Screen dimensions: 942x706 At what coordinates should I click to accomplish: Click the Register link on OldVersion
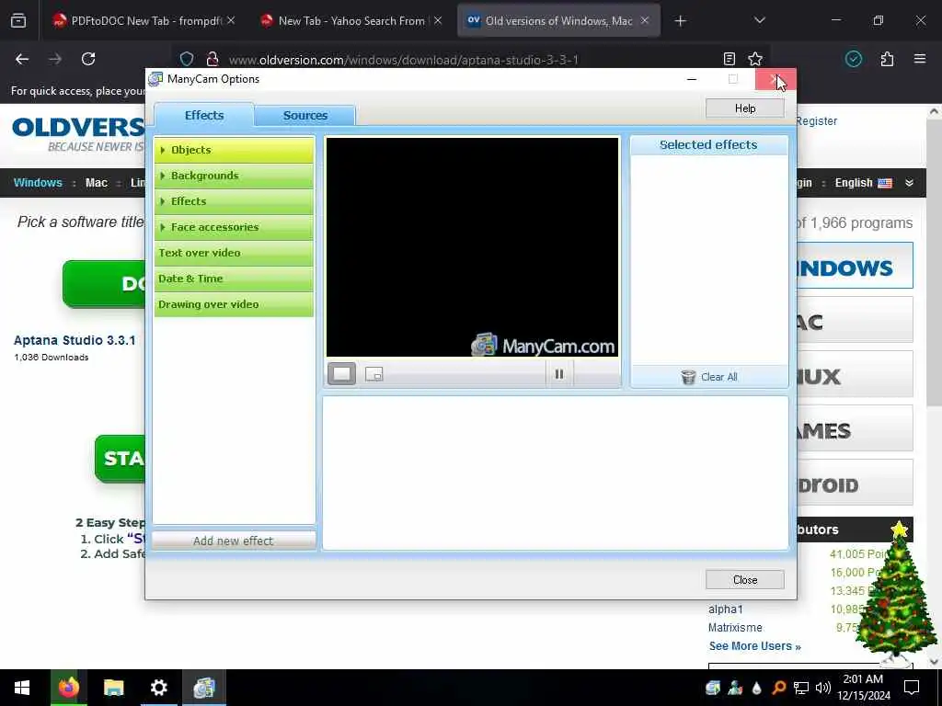click(817, 120)
